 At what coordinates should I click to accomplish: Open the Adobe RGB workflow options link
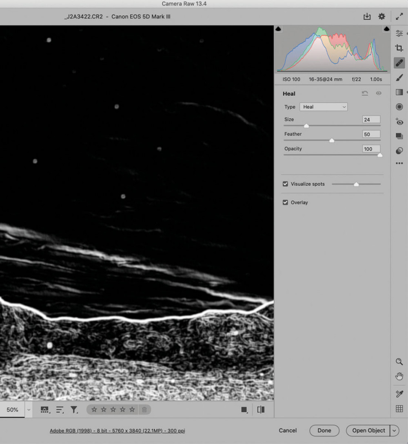click(x=117, y=431)
